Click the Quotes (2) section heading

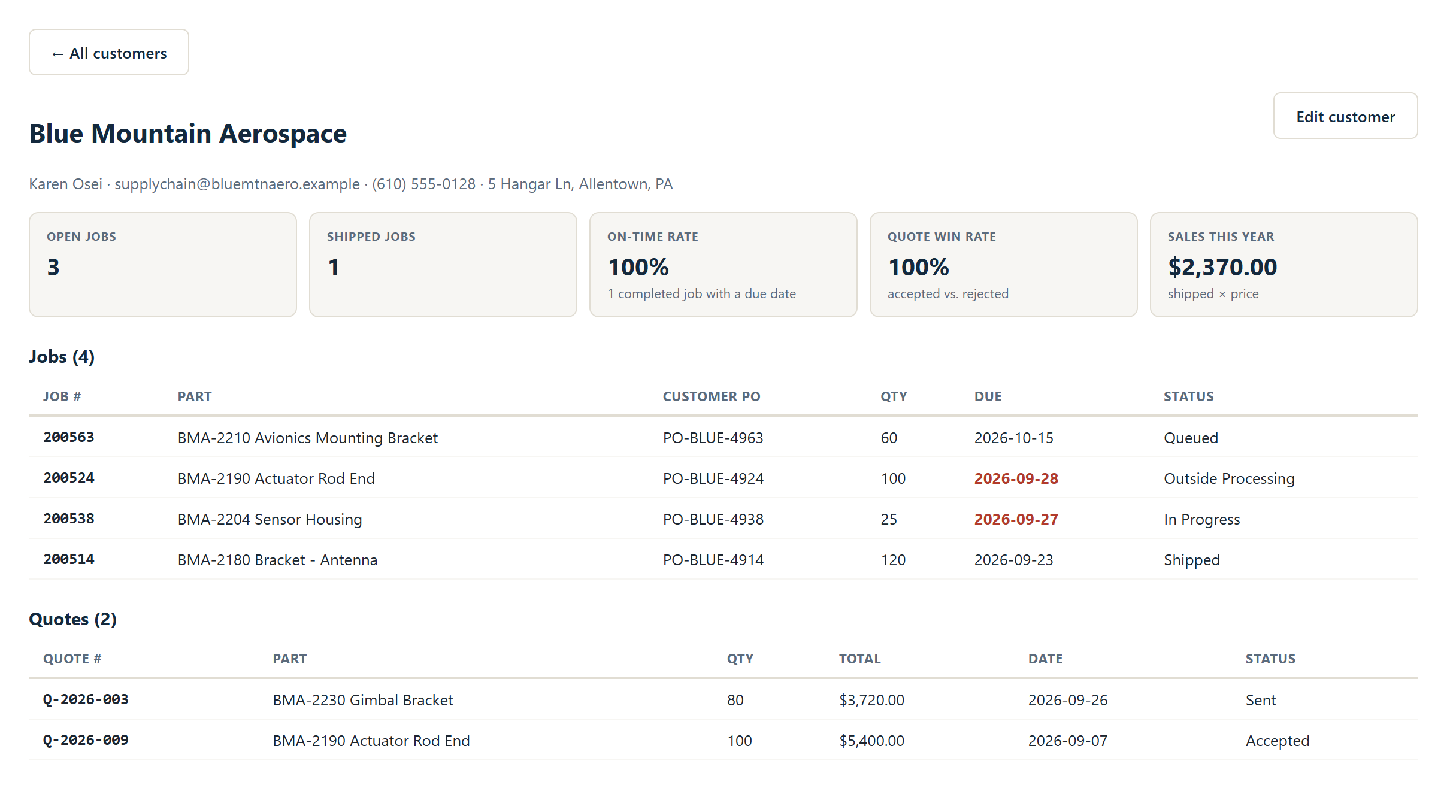[72, 619]
